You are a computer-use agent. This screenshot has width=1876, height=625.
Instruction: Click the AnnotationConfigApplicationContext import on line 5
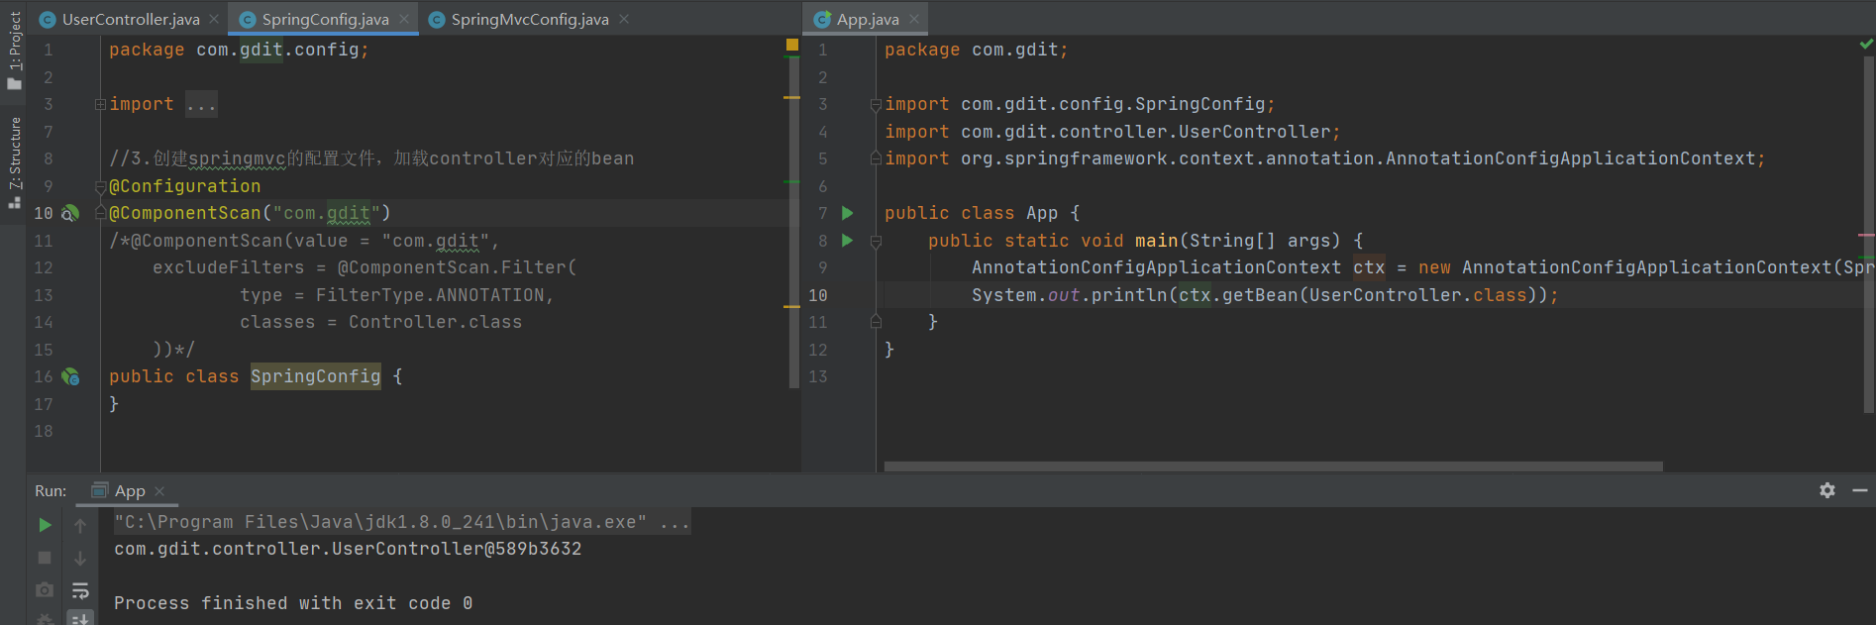tap(1324, 158)
